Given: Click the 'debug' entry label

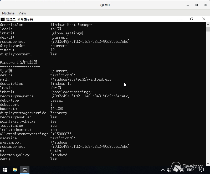Looking at the screenshot, I should pyautogui.click(x=5, y=159).
